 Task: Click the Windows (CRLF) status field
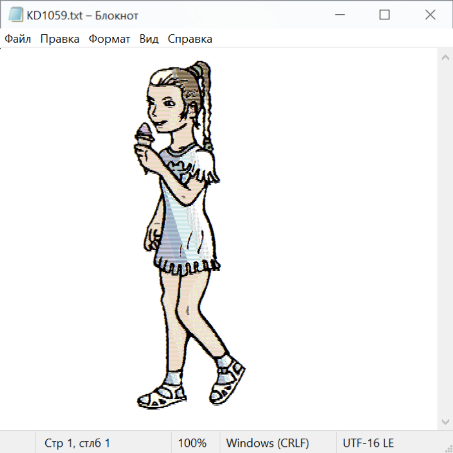[267, 443]
